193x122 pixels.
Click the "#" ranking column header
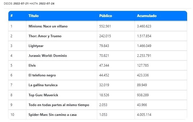[11, 16]
